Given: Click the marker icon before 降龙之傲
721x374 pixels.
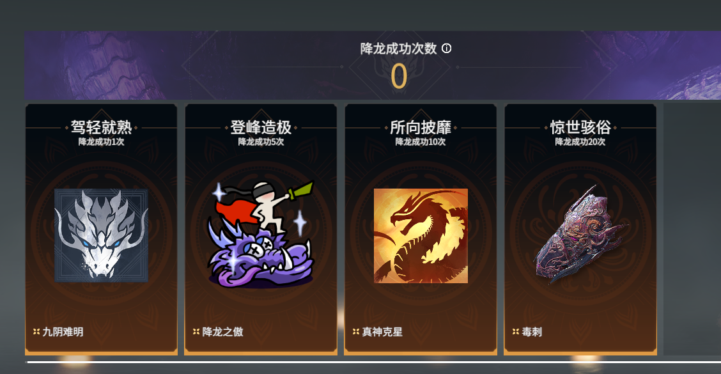Looking at the screenshot, I should pyautogui.click(x=196, y=331).
